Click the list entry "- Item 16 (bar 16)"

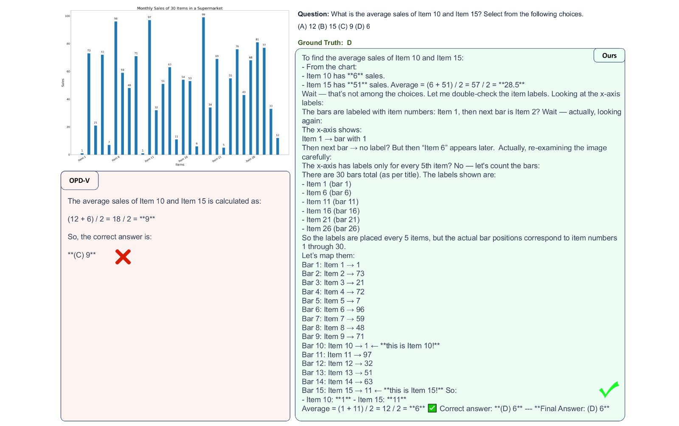click(x=331, y=211)
